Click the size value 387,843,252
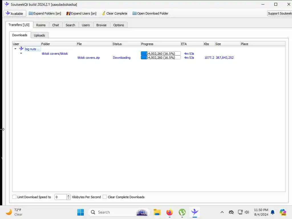 click(x=225, y=58)
